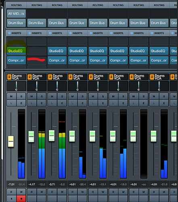Enable Read automation (R) on the -0.71 channel
Image resolution: width=178 pixels, height=202 pixels.
coord(52,192)
